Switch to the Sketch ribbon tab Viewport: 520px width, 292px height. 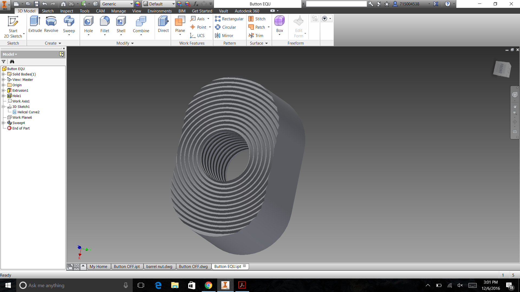coord(48,11)
